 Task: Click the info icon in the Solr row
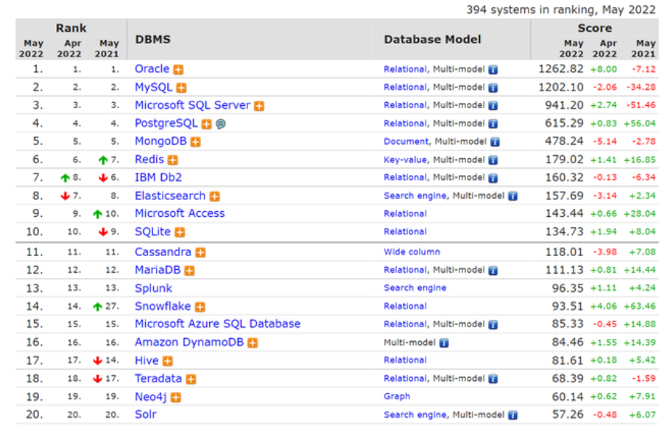[512, 415]
